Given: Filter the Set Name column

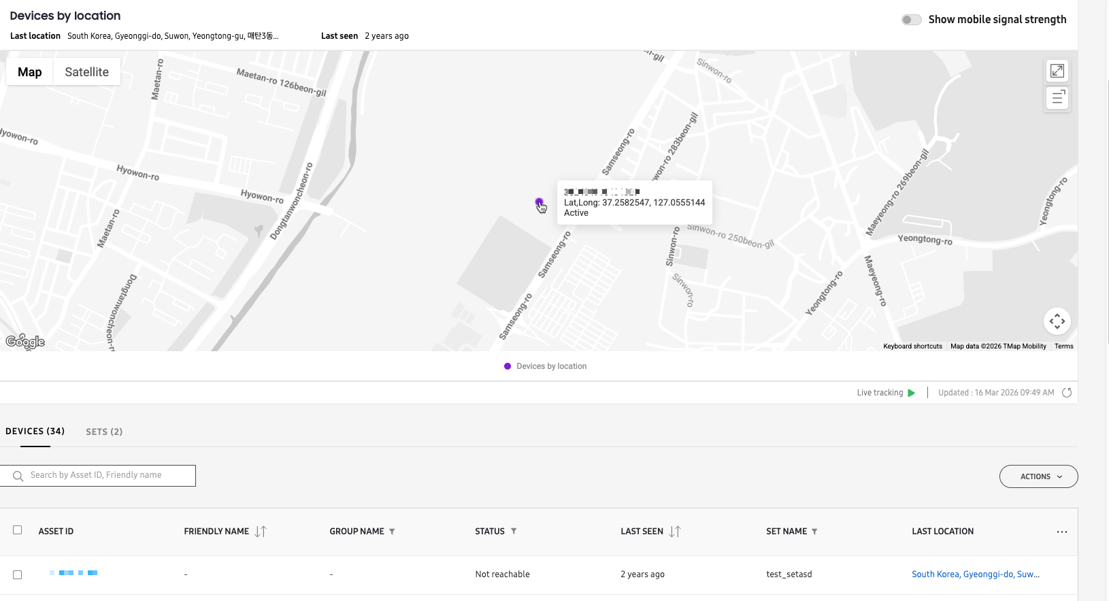Looking at the screenshot, I should tap(814, 532).
